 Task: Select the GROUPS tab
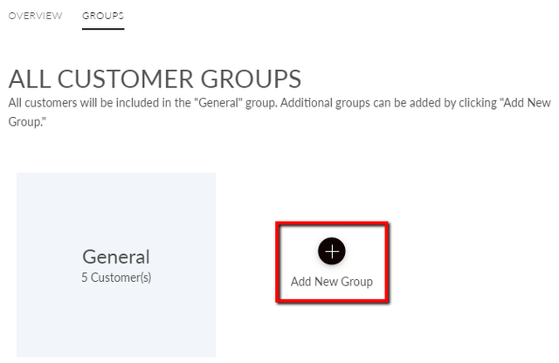(x=103, y=16)
